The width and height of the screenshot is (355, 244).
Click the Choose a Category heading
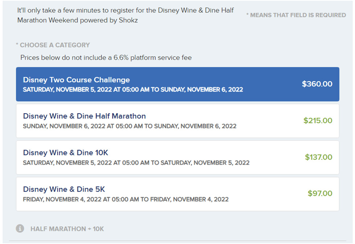pos(53,45)
